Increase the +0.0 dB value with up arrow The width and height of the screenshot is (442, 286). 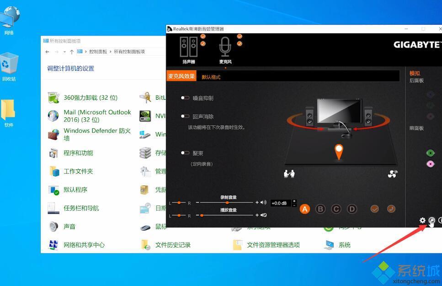294,201
